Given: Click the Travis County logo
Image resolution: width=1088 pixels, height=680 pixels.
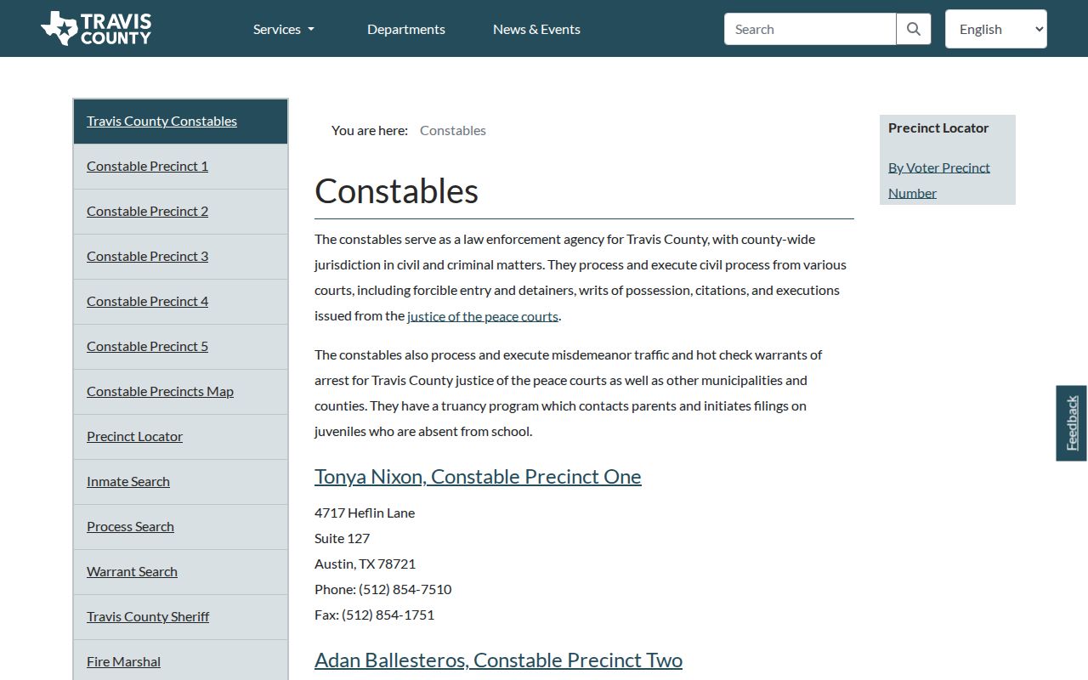Looking at the screenshot, I should tap(96, 28).
